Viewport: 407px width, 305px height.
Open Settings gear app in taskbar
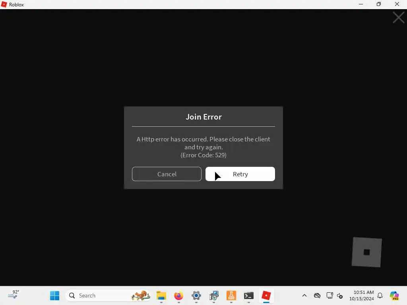[x=196, y=295]
